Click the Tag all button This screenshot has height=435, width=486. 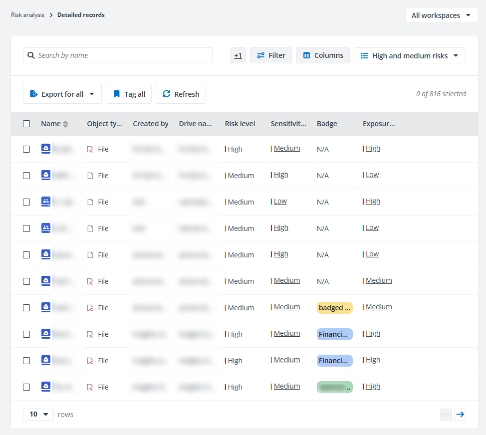click(129, 94)
